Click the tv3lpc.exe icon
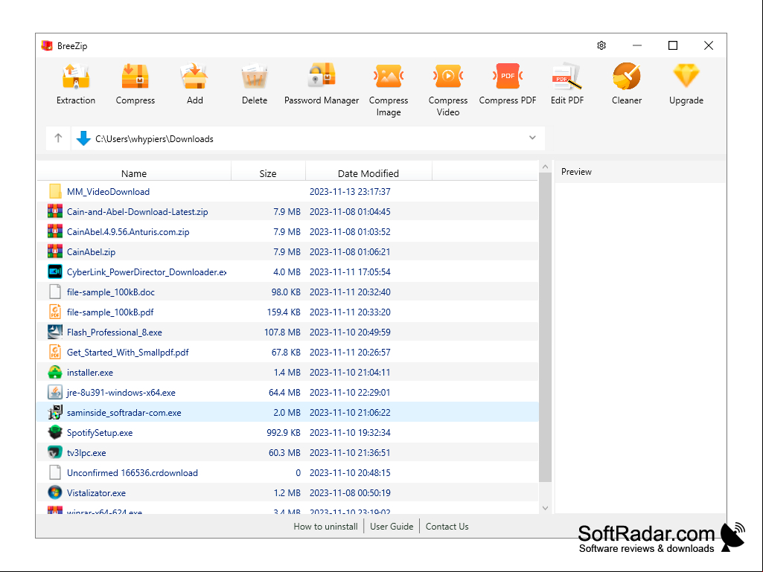The width and height of the screenshot is (763, 572). click(x=55, y=452)
